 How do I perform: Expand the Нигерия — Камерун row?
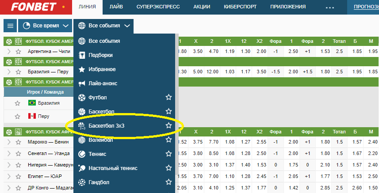point(9,165)
